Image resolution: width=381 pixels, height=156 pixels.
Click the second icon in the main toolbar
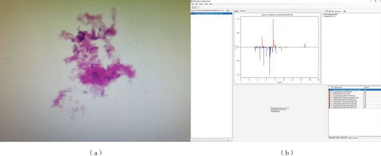tap(195, 7)
